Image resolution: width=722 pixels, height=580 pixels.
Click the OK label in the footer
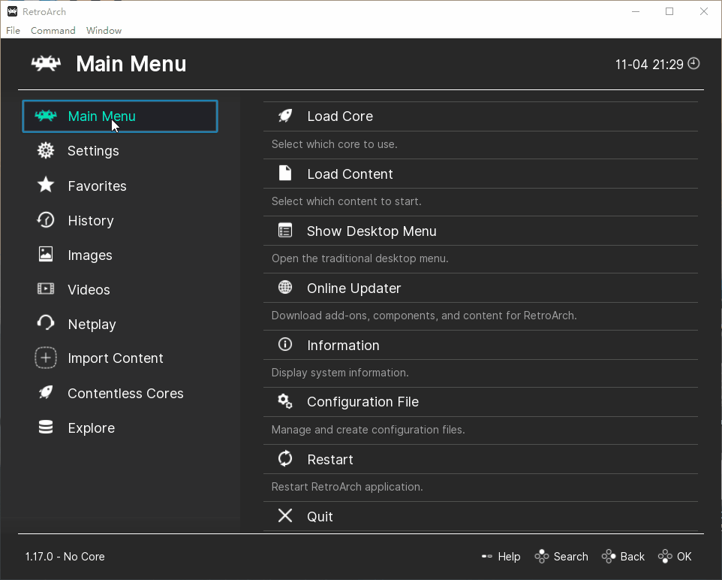[x=684, y=557]
